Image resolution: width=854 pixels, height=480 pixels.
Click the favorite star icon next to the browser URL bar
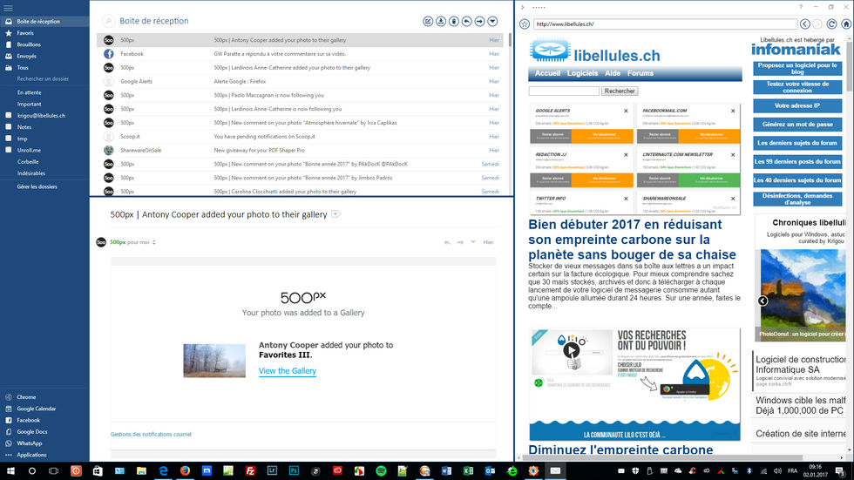525,24
